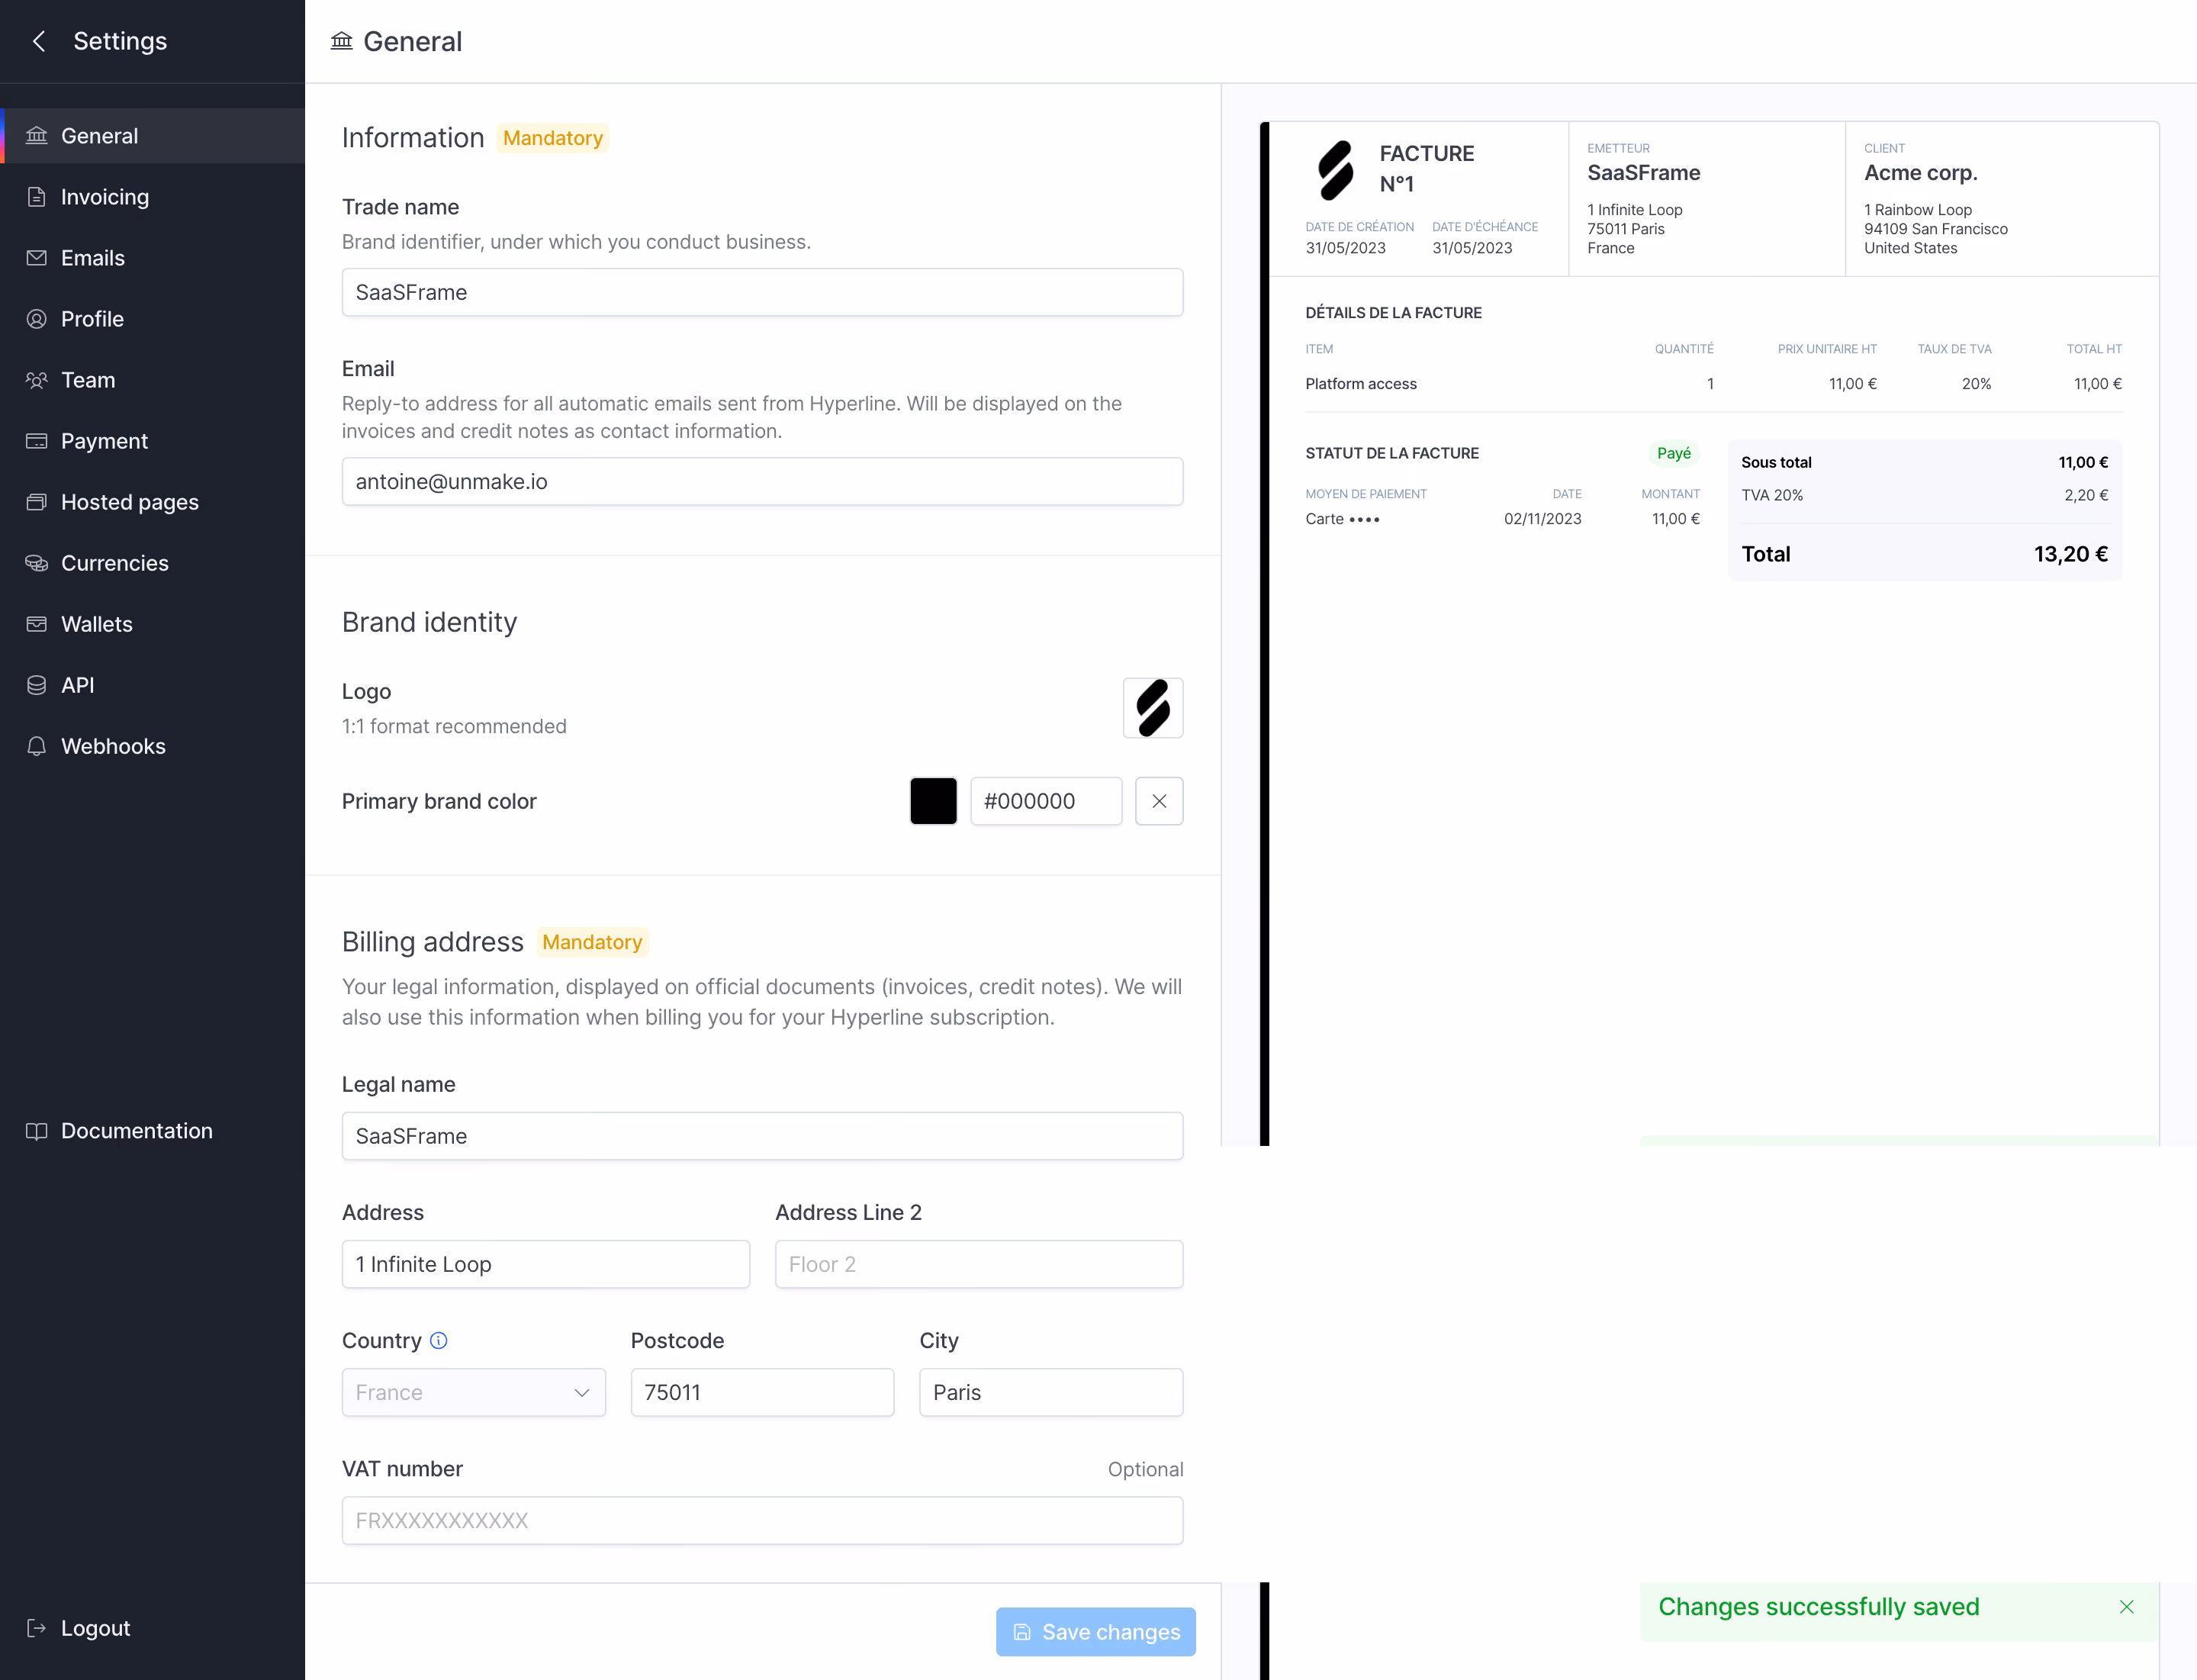Edit the #000000 hex color field
This screenshot has height=1680, width=2197.
click(1046, 801)
